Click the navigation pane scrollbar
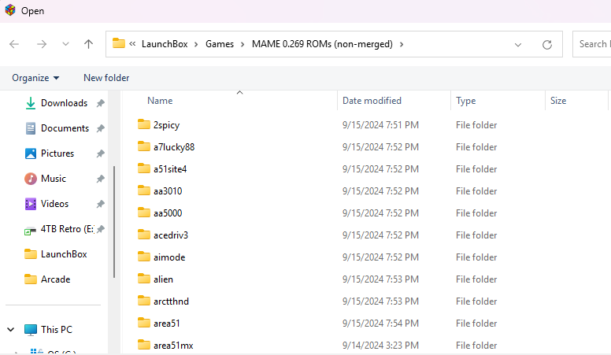 tap(114, 222)
